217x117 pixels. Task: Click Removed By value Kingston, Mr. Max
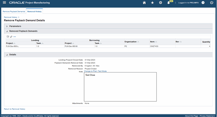(x=92, y=66)
